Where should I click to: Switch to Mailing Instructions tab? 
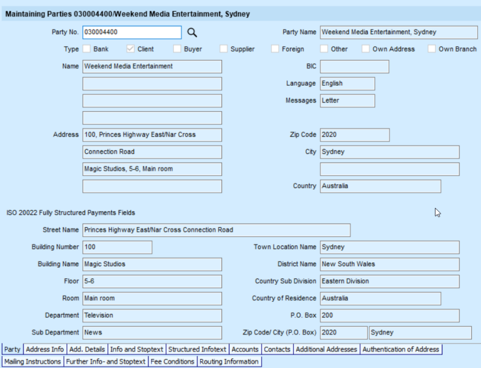tap(32, 362)
